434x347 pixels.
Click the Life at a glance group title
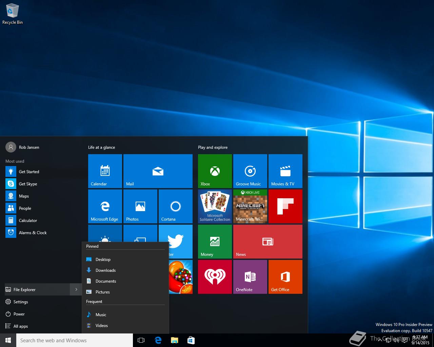pos(101,147)
